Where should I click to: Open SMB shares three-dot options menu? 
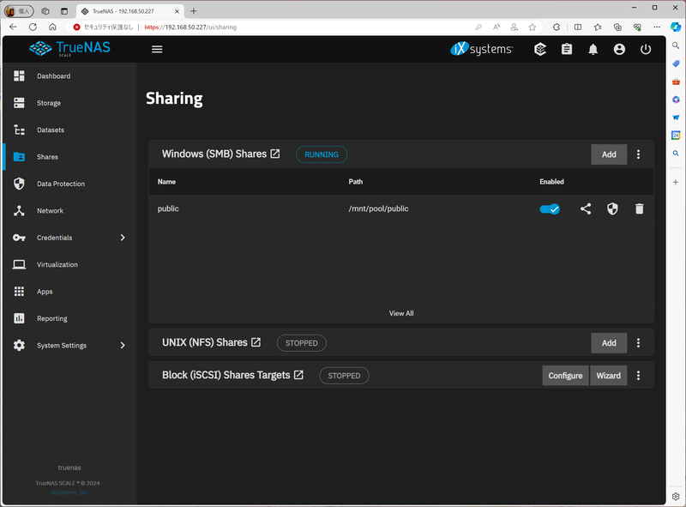[x=638, y=154]
